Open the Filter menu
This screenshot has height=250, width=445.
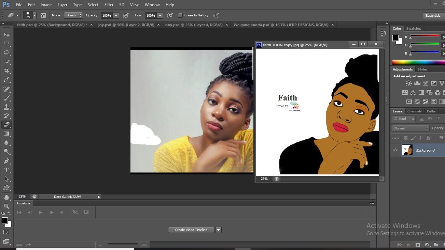click(x=109, y=5)
